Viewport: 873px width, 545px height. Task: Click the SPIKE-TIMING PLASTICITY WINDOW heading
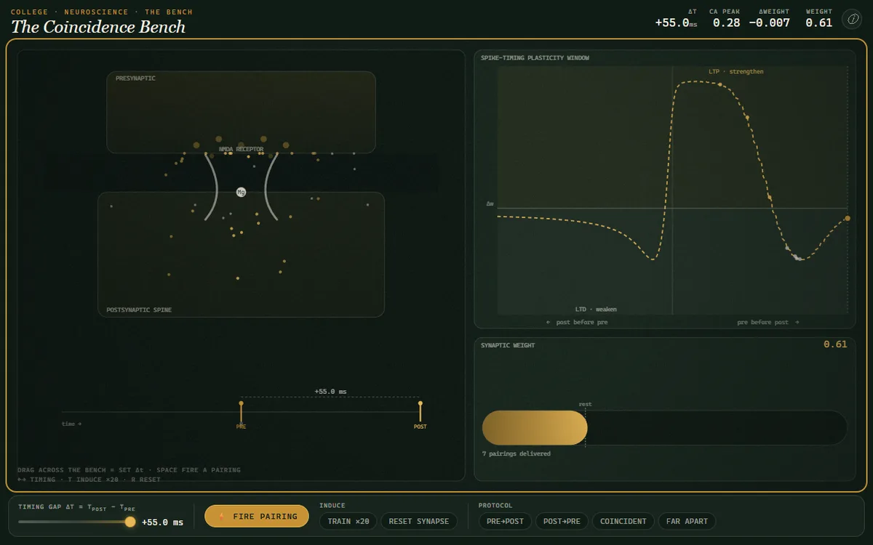tap(535, 57)
